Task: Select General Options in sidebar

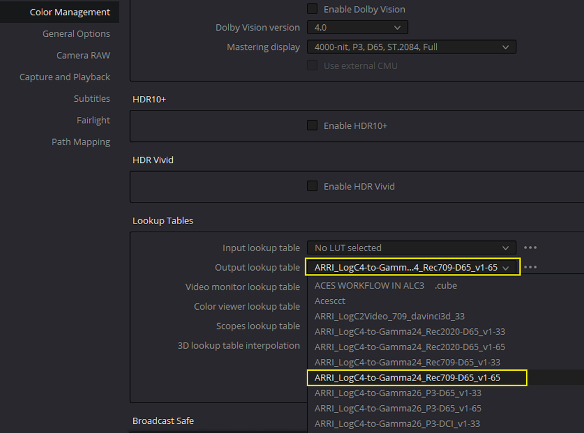Action: [x=76, y=34]
